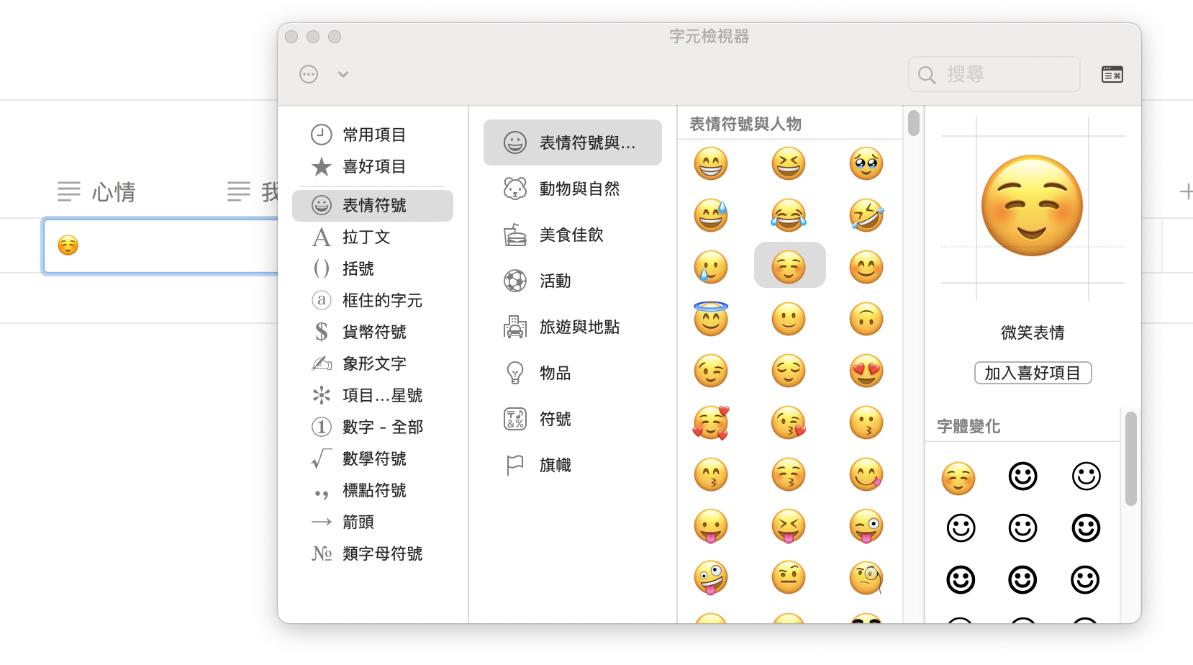Choose 動物與自然 emoji subcategory

coord(573,189)
